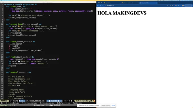Click the HOLA MAKINGDEVS heading
The height and width of the screenshot is (108, 193).
click(122, 13)
